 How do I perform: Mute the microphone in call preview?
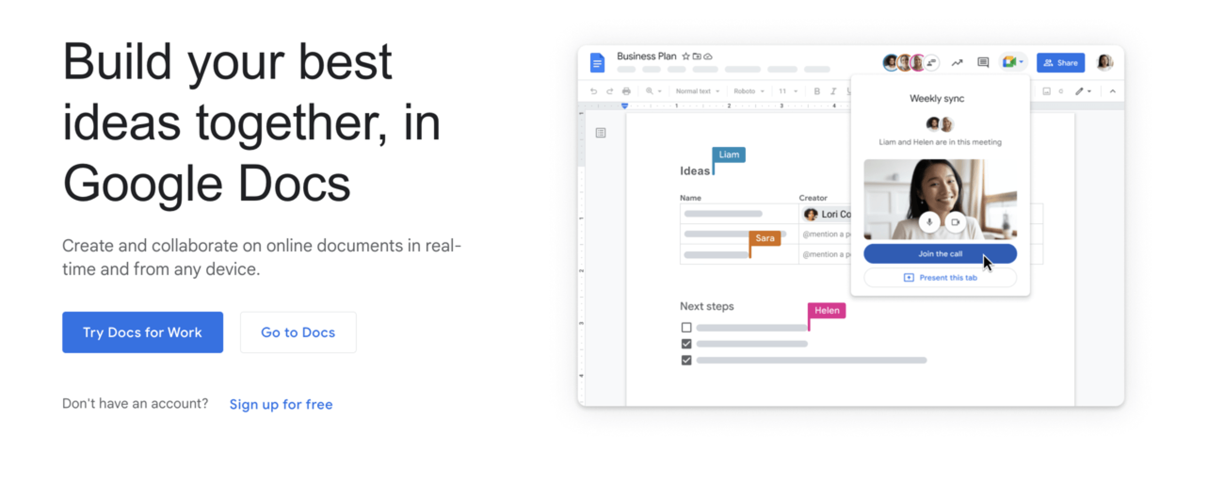pos(929,222)
